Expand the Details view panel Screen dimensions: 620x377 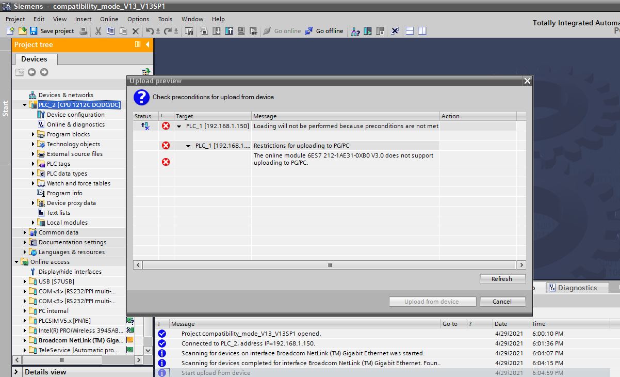[17, 372]
